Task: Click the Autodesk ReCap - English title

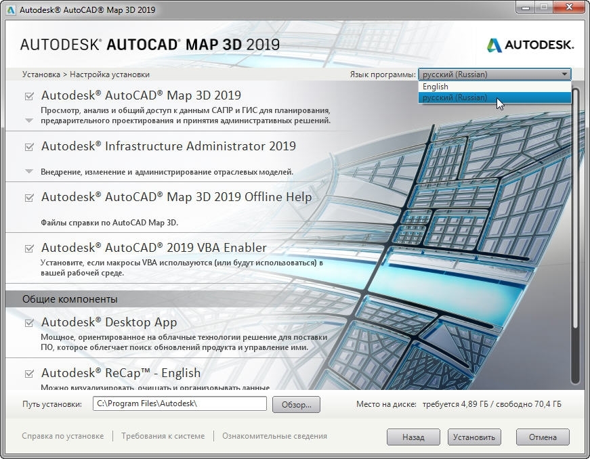Action: click(x=121, y=373)
